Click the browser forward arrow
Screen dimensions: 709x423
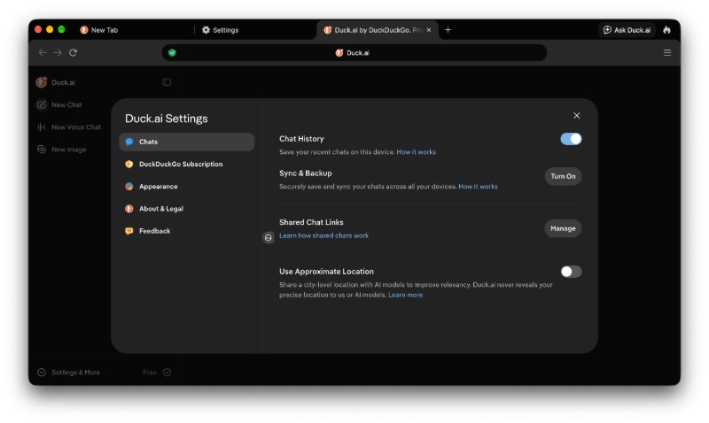pyautogui.click(x=58, y=53)
